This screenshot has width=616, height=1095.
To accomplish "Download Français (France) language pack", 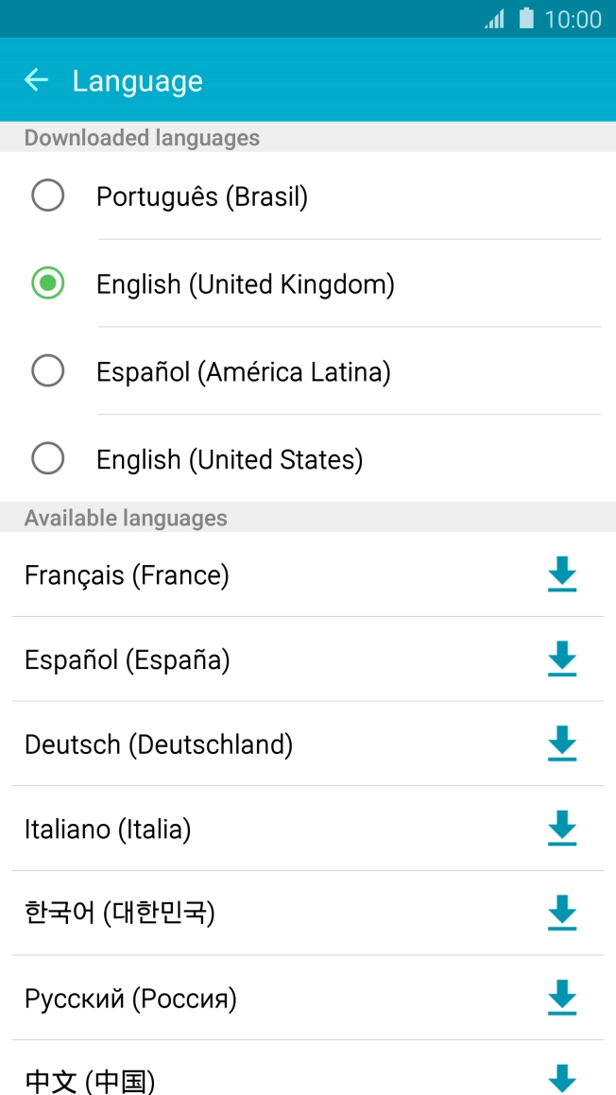I will 562,575.
